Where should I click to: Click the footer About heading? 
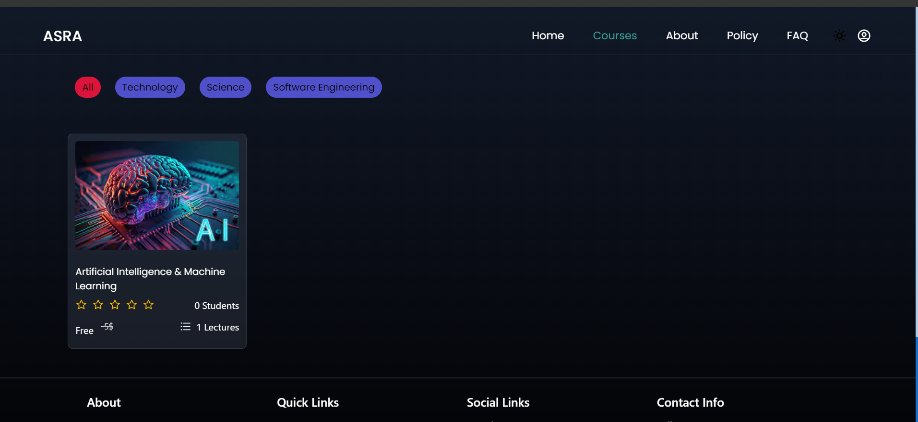(x=104, y=402)
